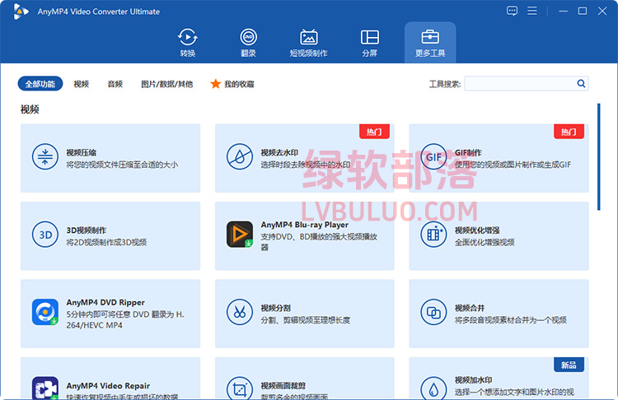The width and height of the screenshot is (618, 400).
Task: Click the AnyMP4 DVD Ripper icon
Action: (45, 312)
